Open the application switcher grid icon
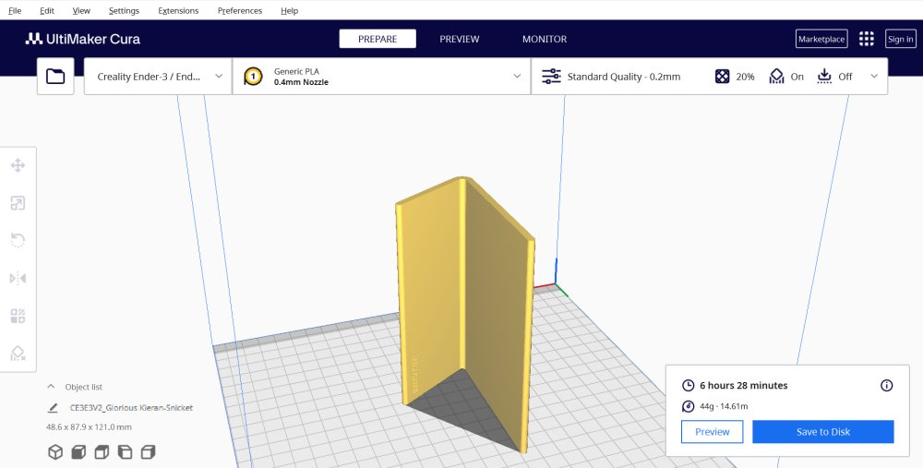The width and height of the screenshot is (923, 468). coord(867,39)
